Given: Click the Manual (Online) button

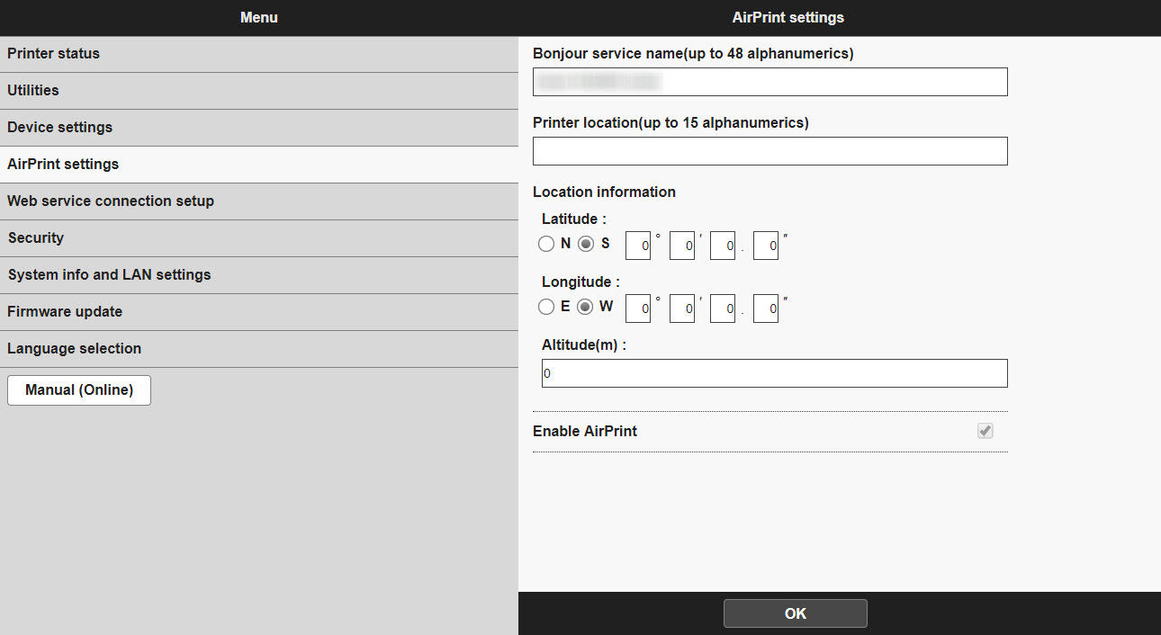Looking at the screenshot, I should (x=79, y=390).
